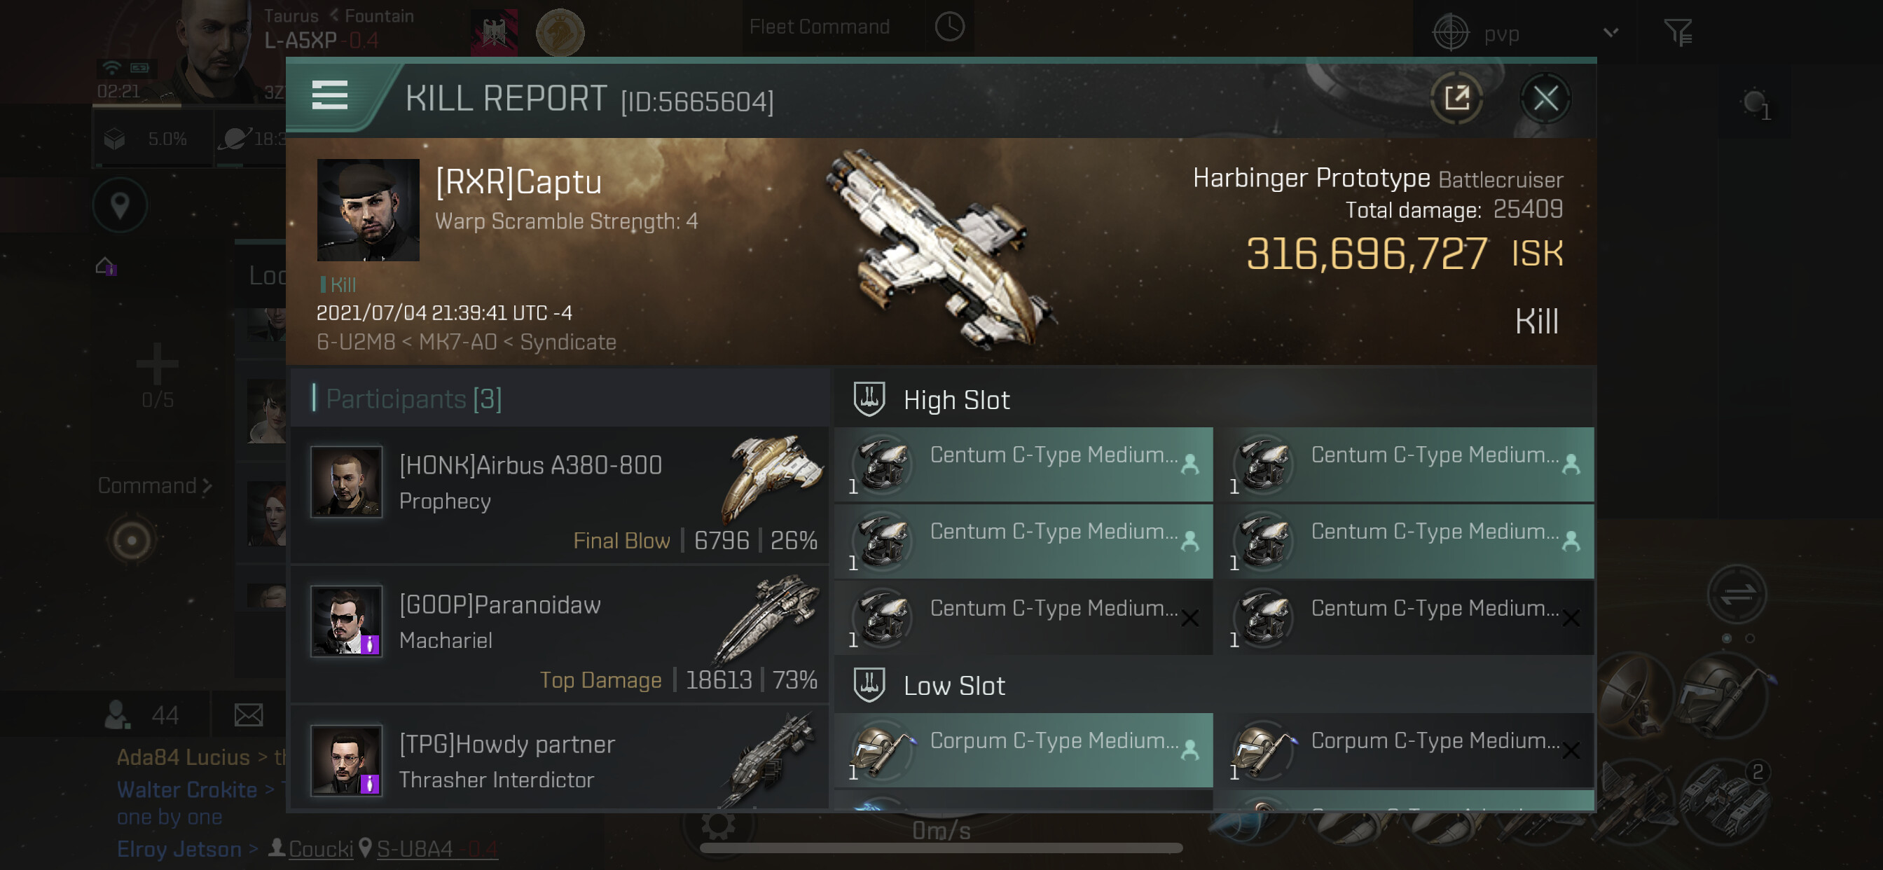1883x870 pixels.
Task: Click the local players count icon
Action: tap(118, 714)
